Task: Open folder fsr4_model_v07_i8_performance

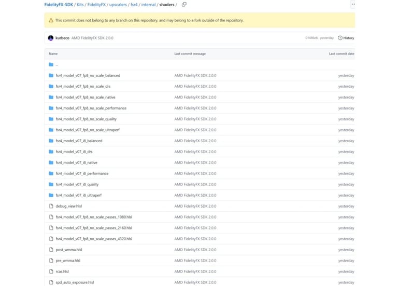Action: (x=82, y=173)
